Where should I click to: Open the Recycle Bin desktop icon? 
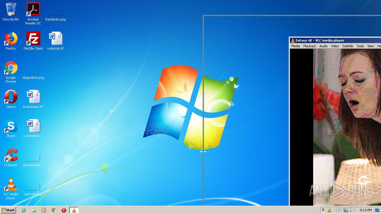[11, 12]
